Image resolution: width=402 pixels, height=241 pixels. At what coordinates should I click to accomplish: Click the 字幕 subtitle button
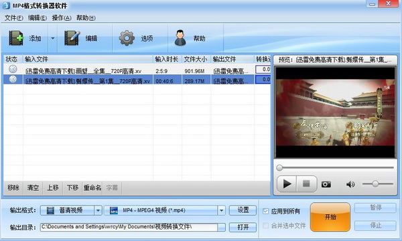[112, 187]
